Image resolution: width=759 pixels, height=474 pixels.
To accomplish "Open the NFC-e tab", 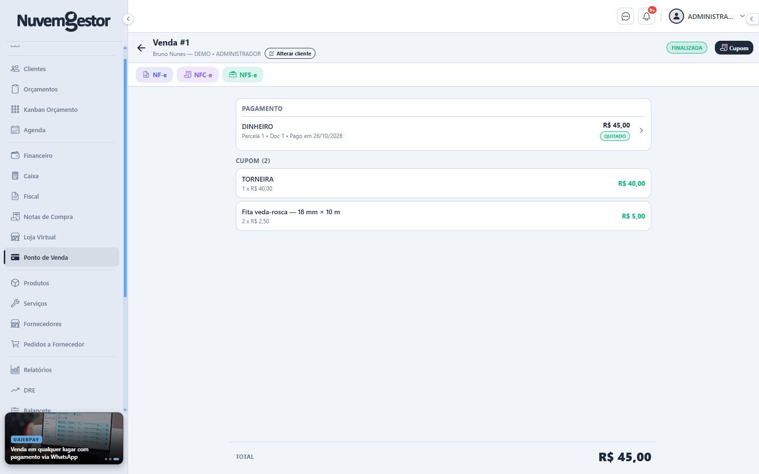I will (x=198, y=75).
